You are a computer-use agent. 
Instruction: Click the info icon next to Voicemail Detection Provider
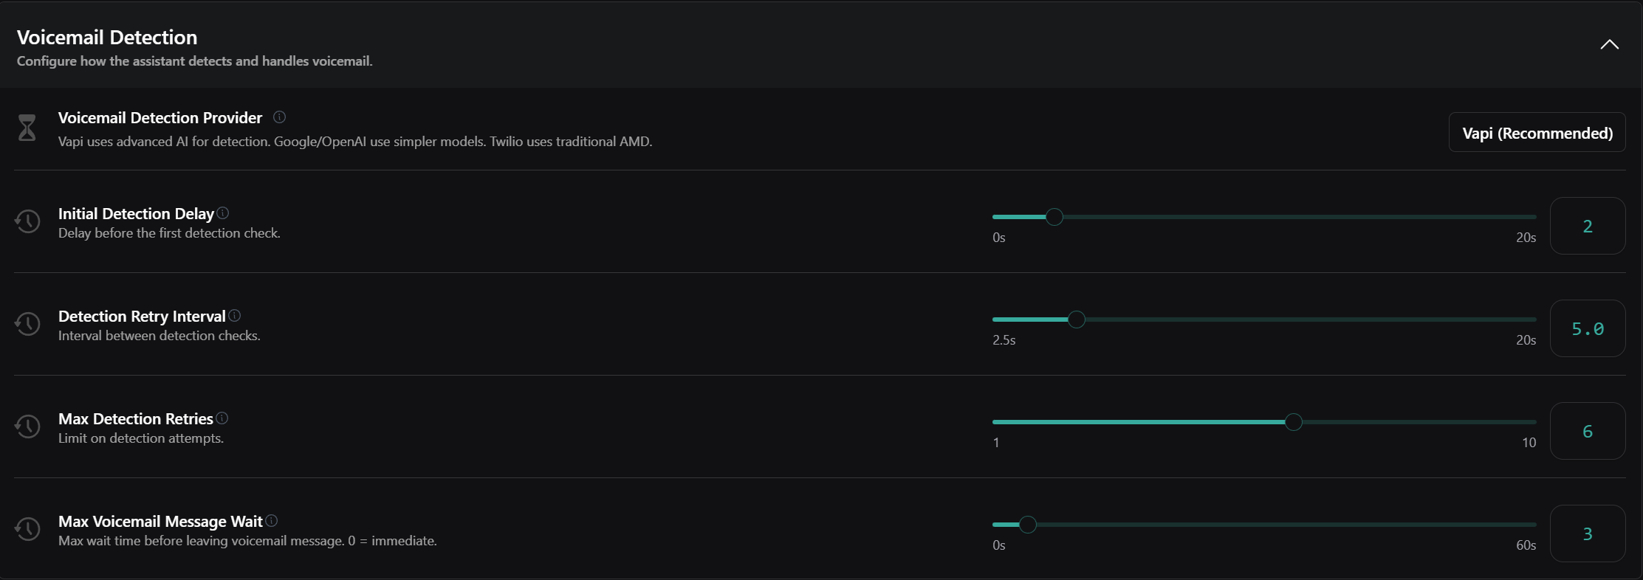(279, 117)
